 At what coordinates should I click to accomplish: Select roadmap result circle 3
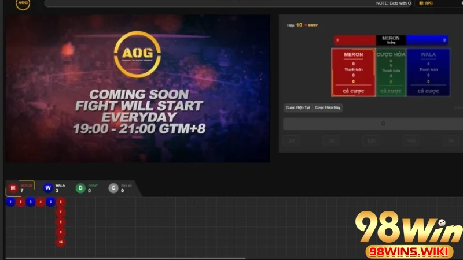coord(31,202)
